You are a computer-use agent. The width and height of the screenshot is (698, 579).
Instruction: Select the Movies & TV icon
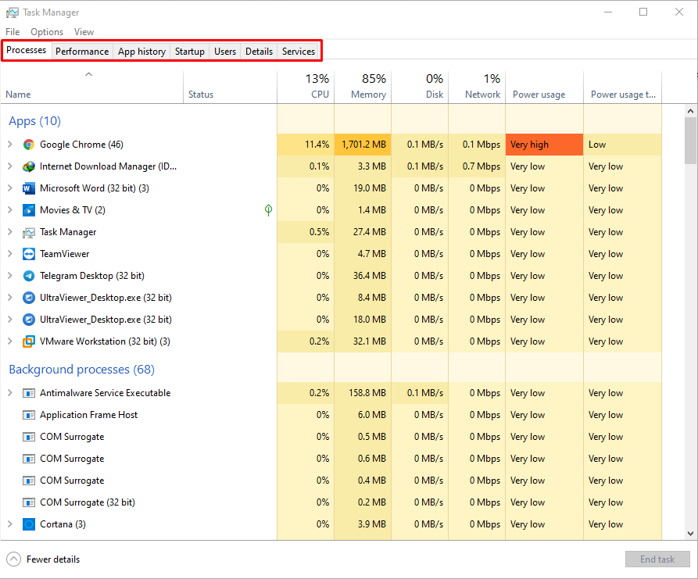(29, 210)
